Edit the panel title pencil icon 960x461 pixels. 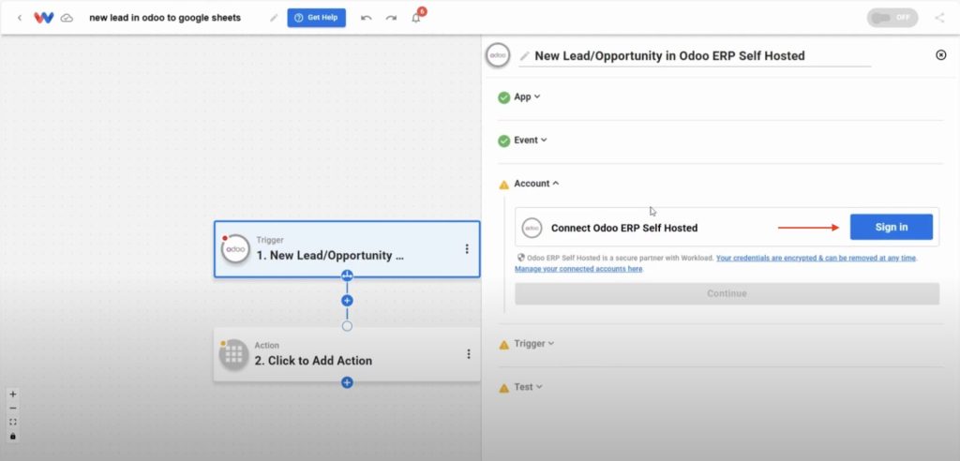pos(524,55)
